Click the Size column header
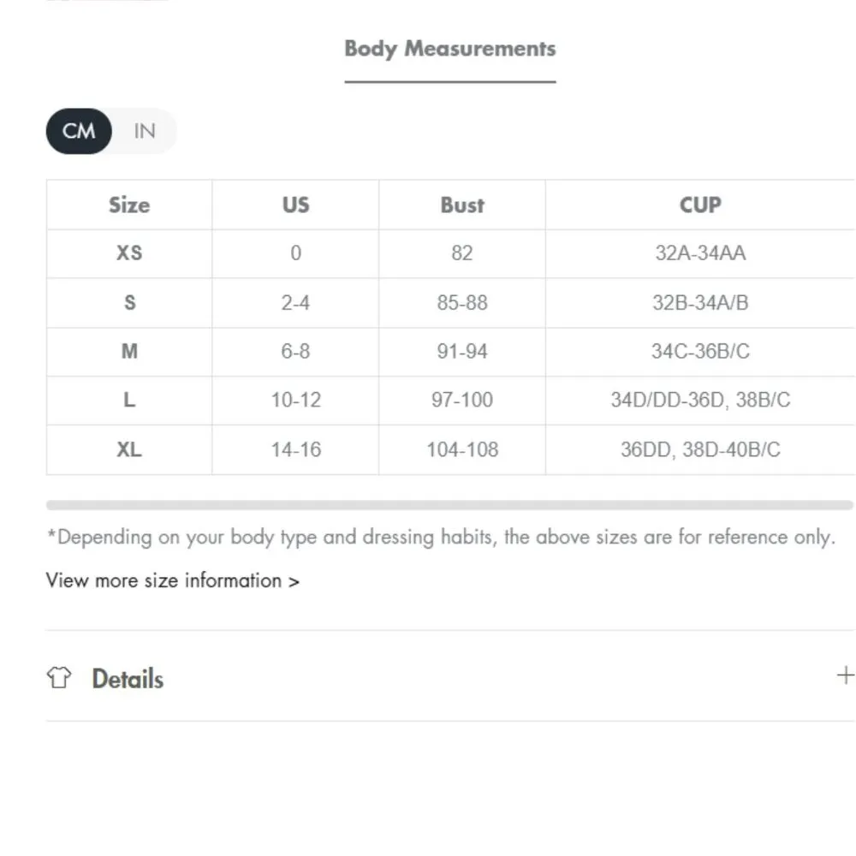Viewport: 856px width, 856px height. click(129, 205)
